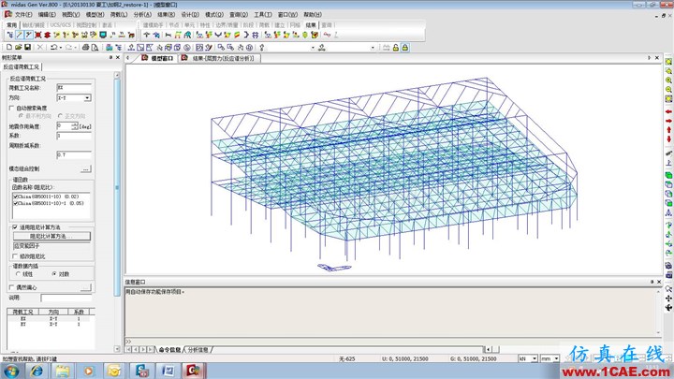Image resolution: width=674 pixels, height=379 pixels.
Task: Click the Pan move icon in right sidebar
Action: [668, 299]
